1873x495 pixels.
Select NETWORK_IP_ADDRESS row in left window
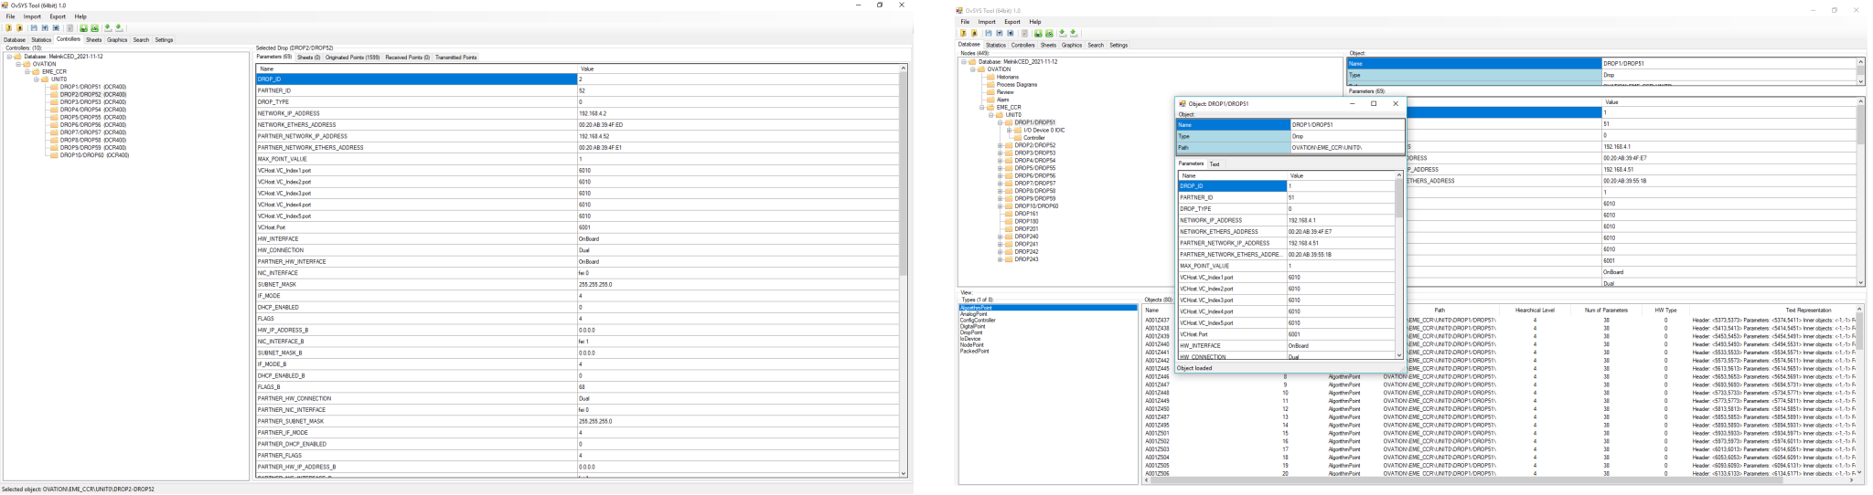(577, 113)
